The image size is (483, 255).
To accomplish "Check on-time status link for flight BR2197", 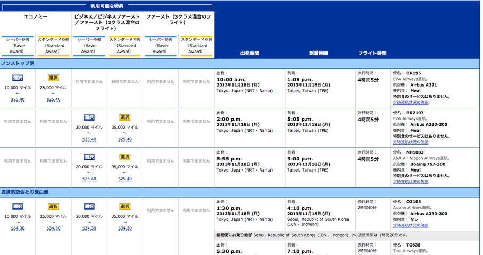I will 411,142.
